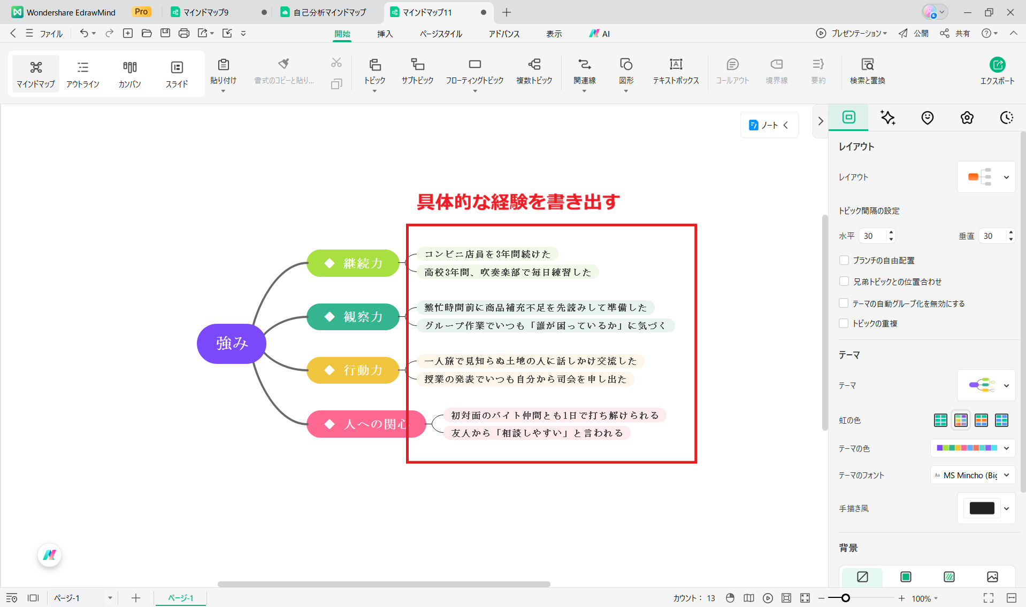The width and height of the screenshot is (1026, 607).
Task: Open the ページスタイル ribbon tab
Action: click(x=441, y=34)
